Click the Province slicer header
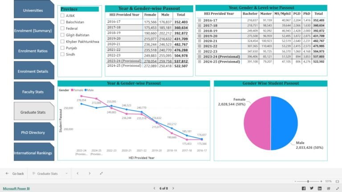This screenshot has height=192, width=342. pos(80,9)
